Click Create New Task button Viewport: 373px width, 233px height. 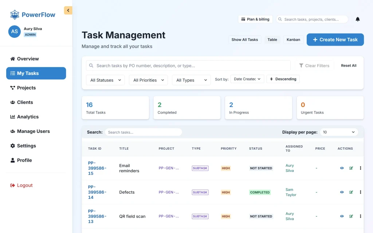tap(335, 39)
